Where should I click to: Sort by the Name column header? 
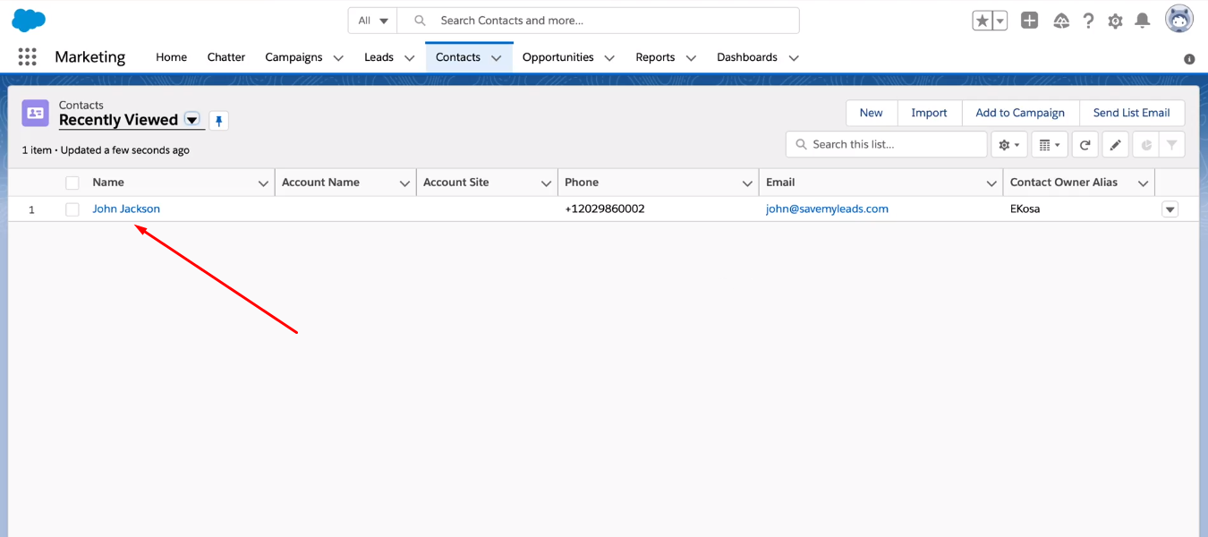[x=108, y=183]
